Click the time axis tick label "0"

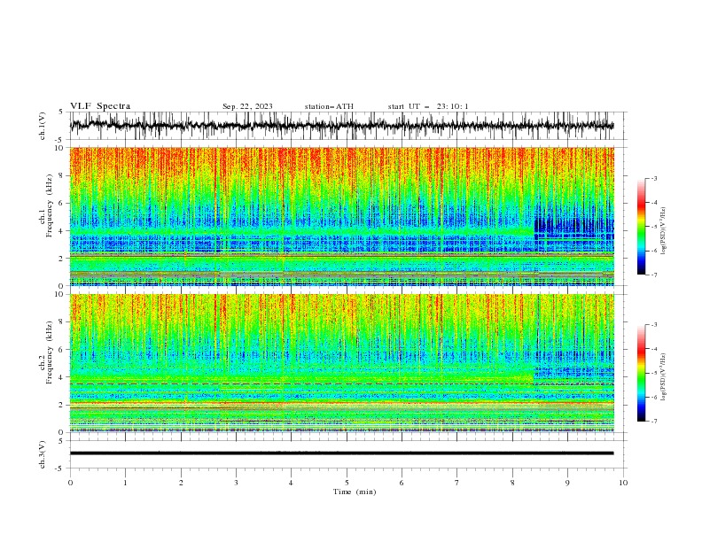(x=70, y=483)
